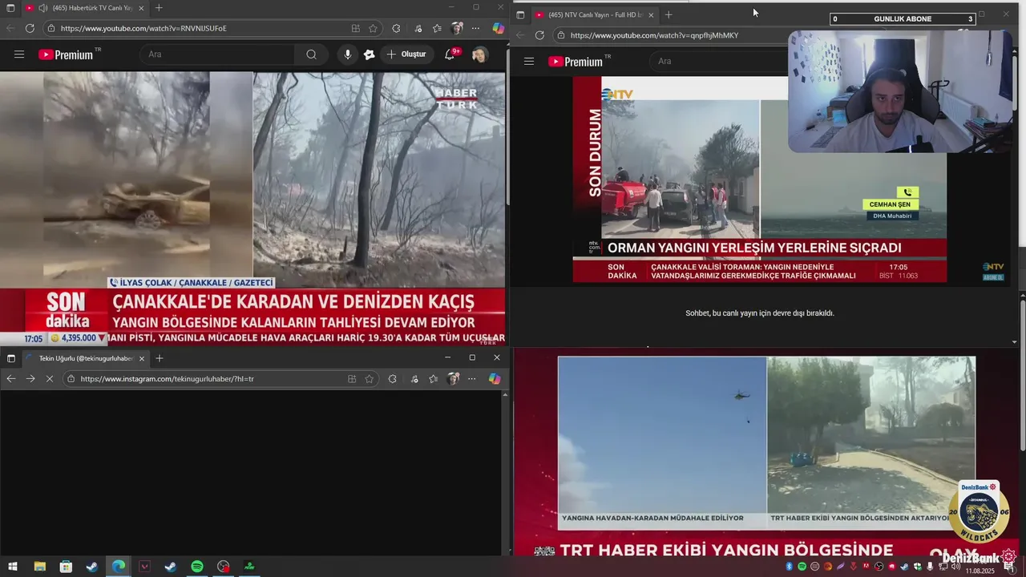
Task: Open new tab in NTV window
Action: [669, 14]
